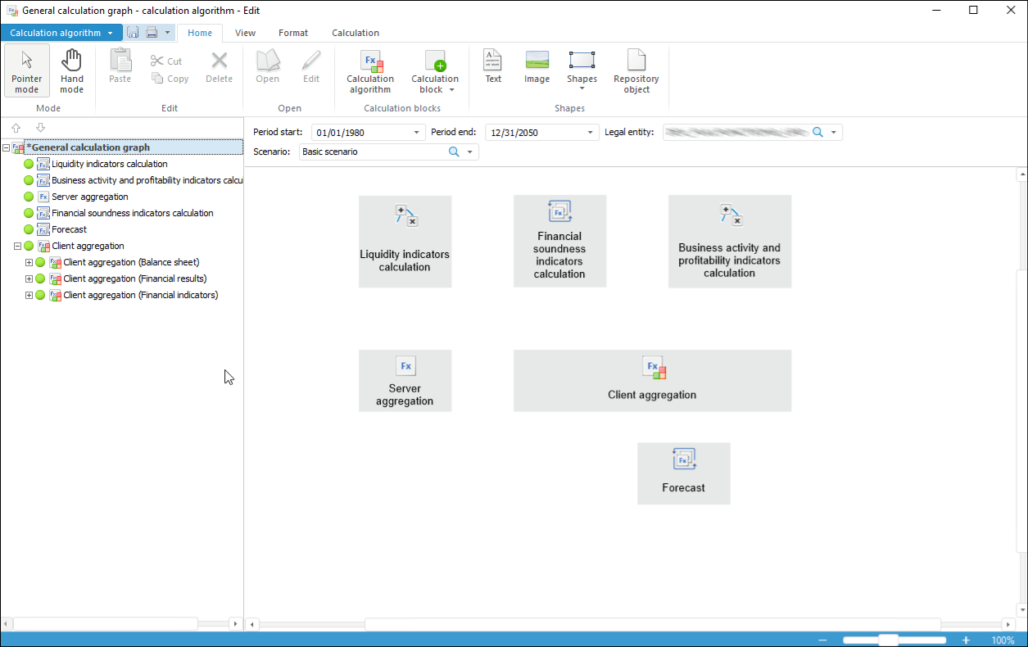Select Hand mode tool
This screenshot has width=1028, height=647.
[x=72, y=70]
